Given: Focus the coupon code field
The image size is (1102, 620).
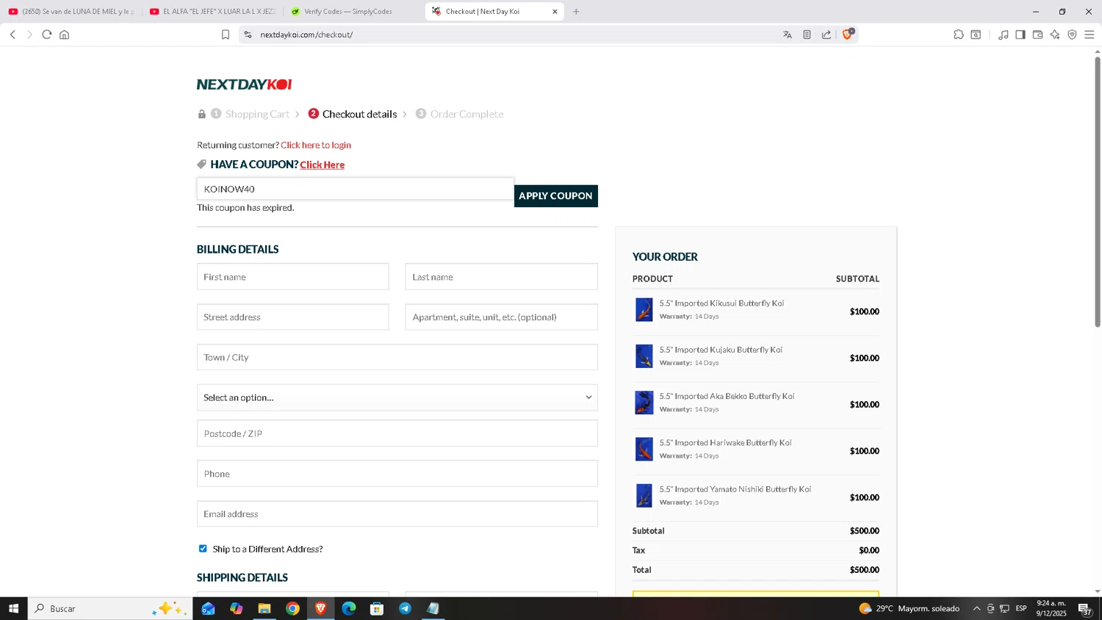Looking at the screenshot, I should [356, 189].
